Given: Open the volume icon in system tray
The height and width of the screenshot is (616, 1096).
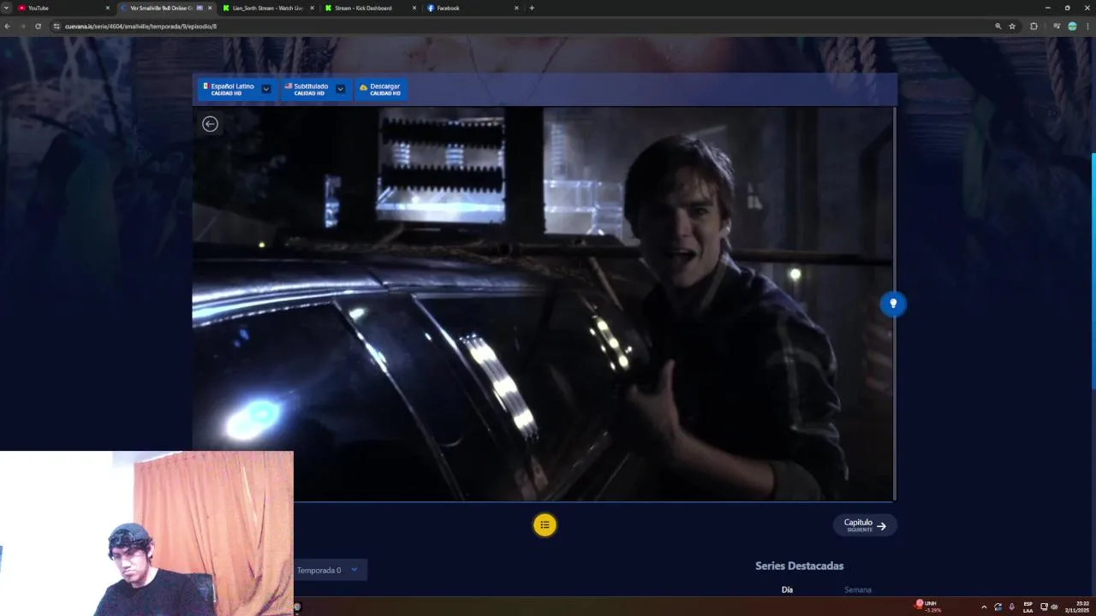Looking at the screenshot, I should [1054, 607].
